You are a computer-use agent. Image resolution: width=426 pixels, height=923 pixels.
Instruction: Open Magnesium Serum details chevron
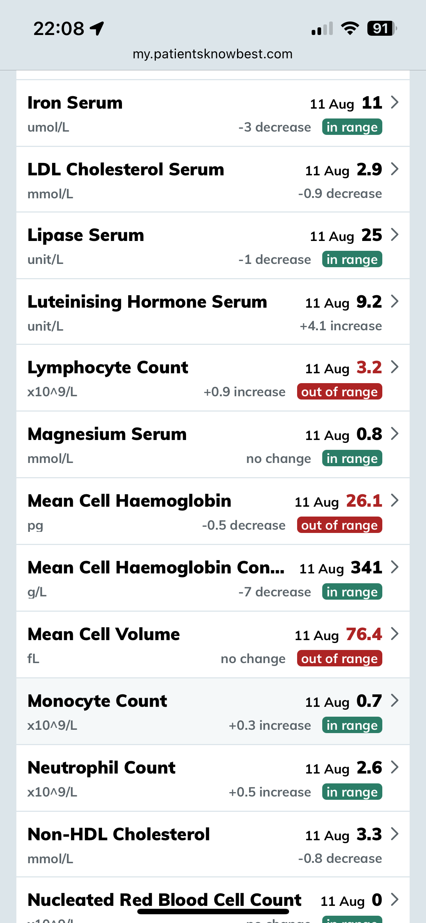[x=395, y=434]
